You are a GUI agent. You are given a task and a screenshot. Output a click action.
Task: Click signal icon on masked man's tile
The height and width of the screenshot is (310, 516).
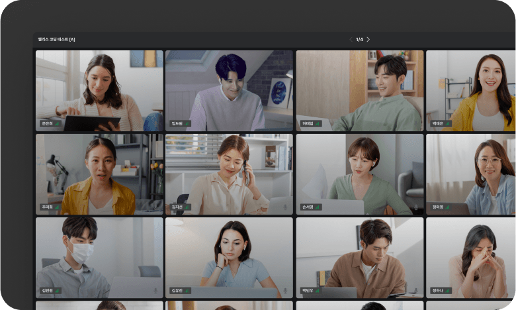pyautogui.click(x=57, y=290)
